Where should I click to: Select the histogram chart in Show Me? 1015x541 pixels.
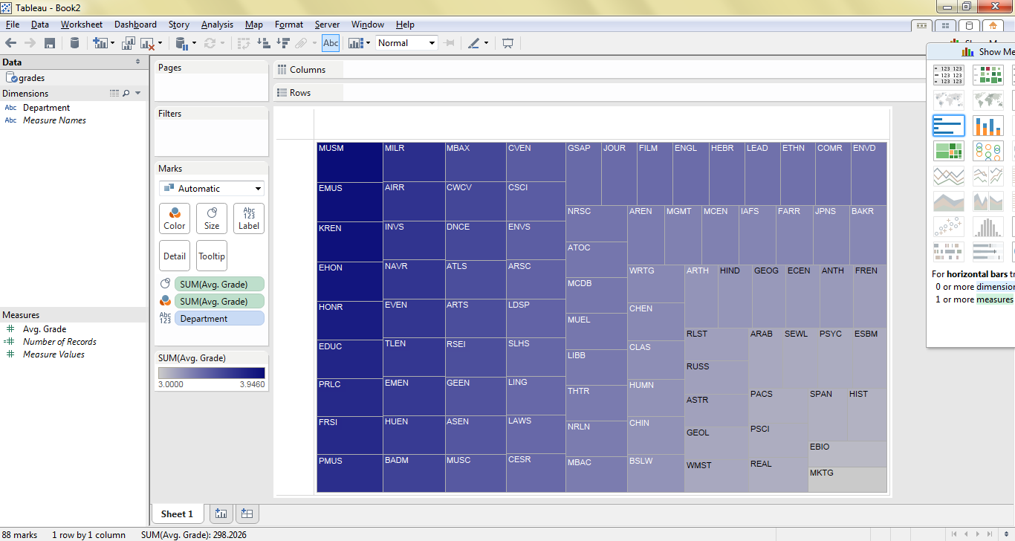click(x=988, y=227)
